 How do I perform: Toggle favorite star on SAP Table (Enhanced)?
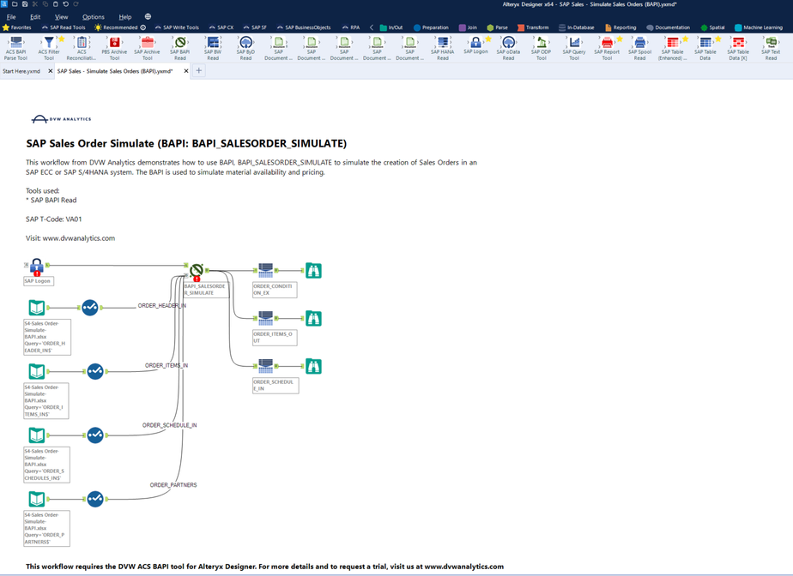(x=685, y=39)
